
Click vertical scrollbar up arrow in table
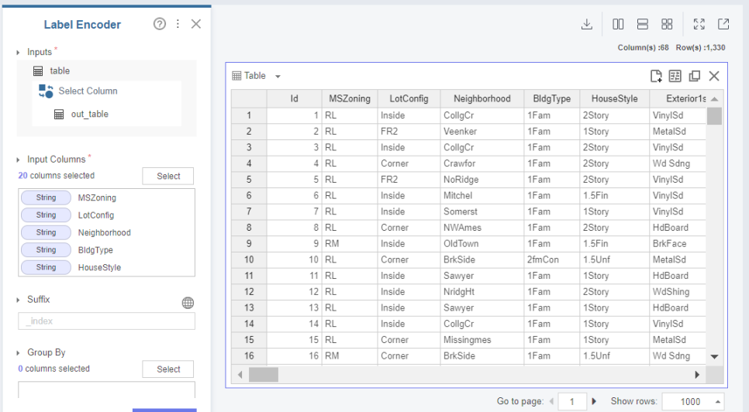click(x=715, y=98)
